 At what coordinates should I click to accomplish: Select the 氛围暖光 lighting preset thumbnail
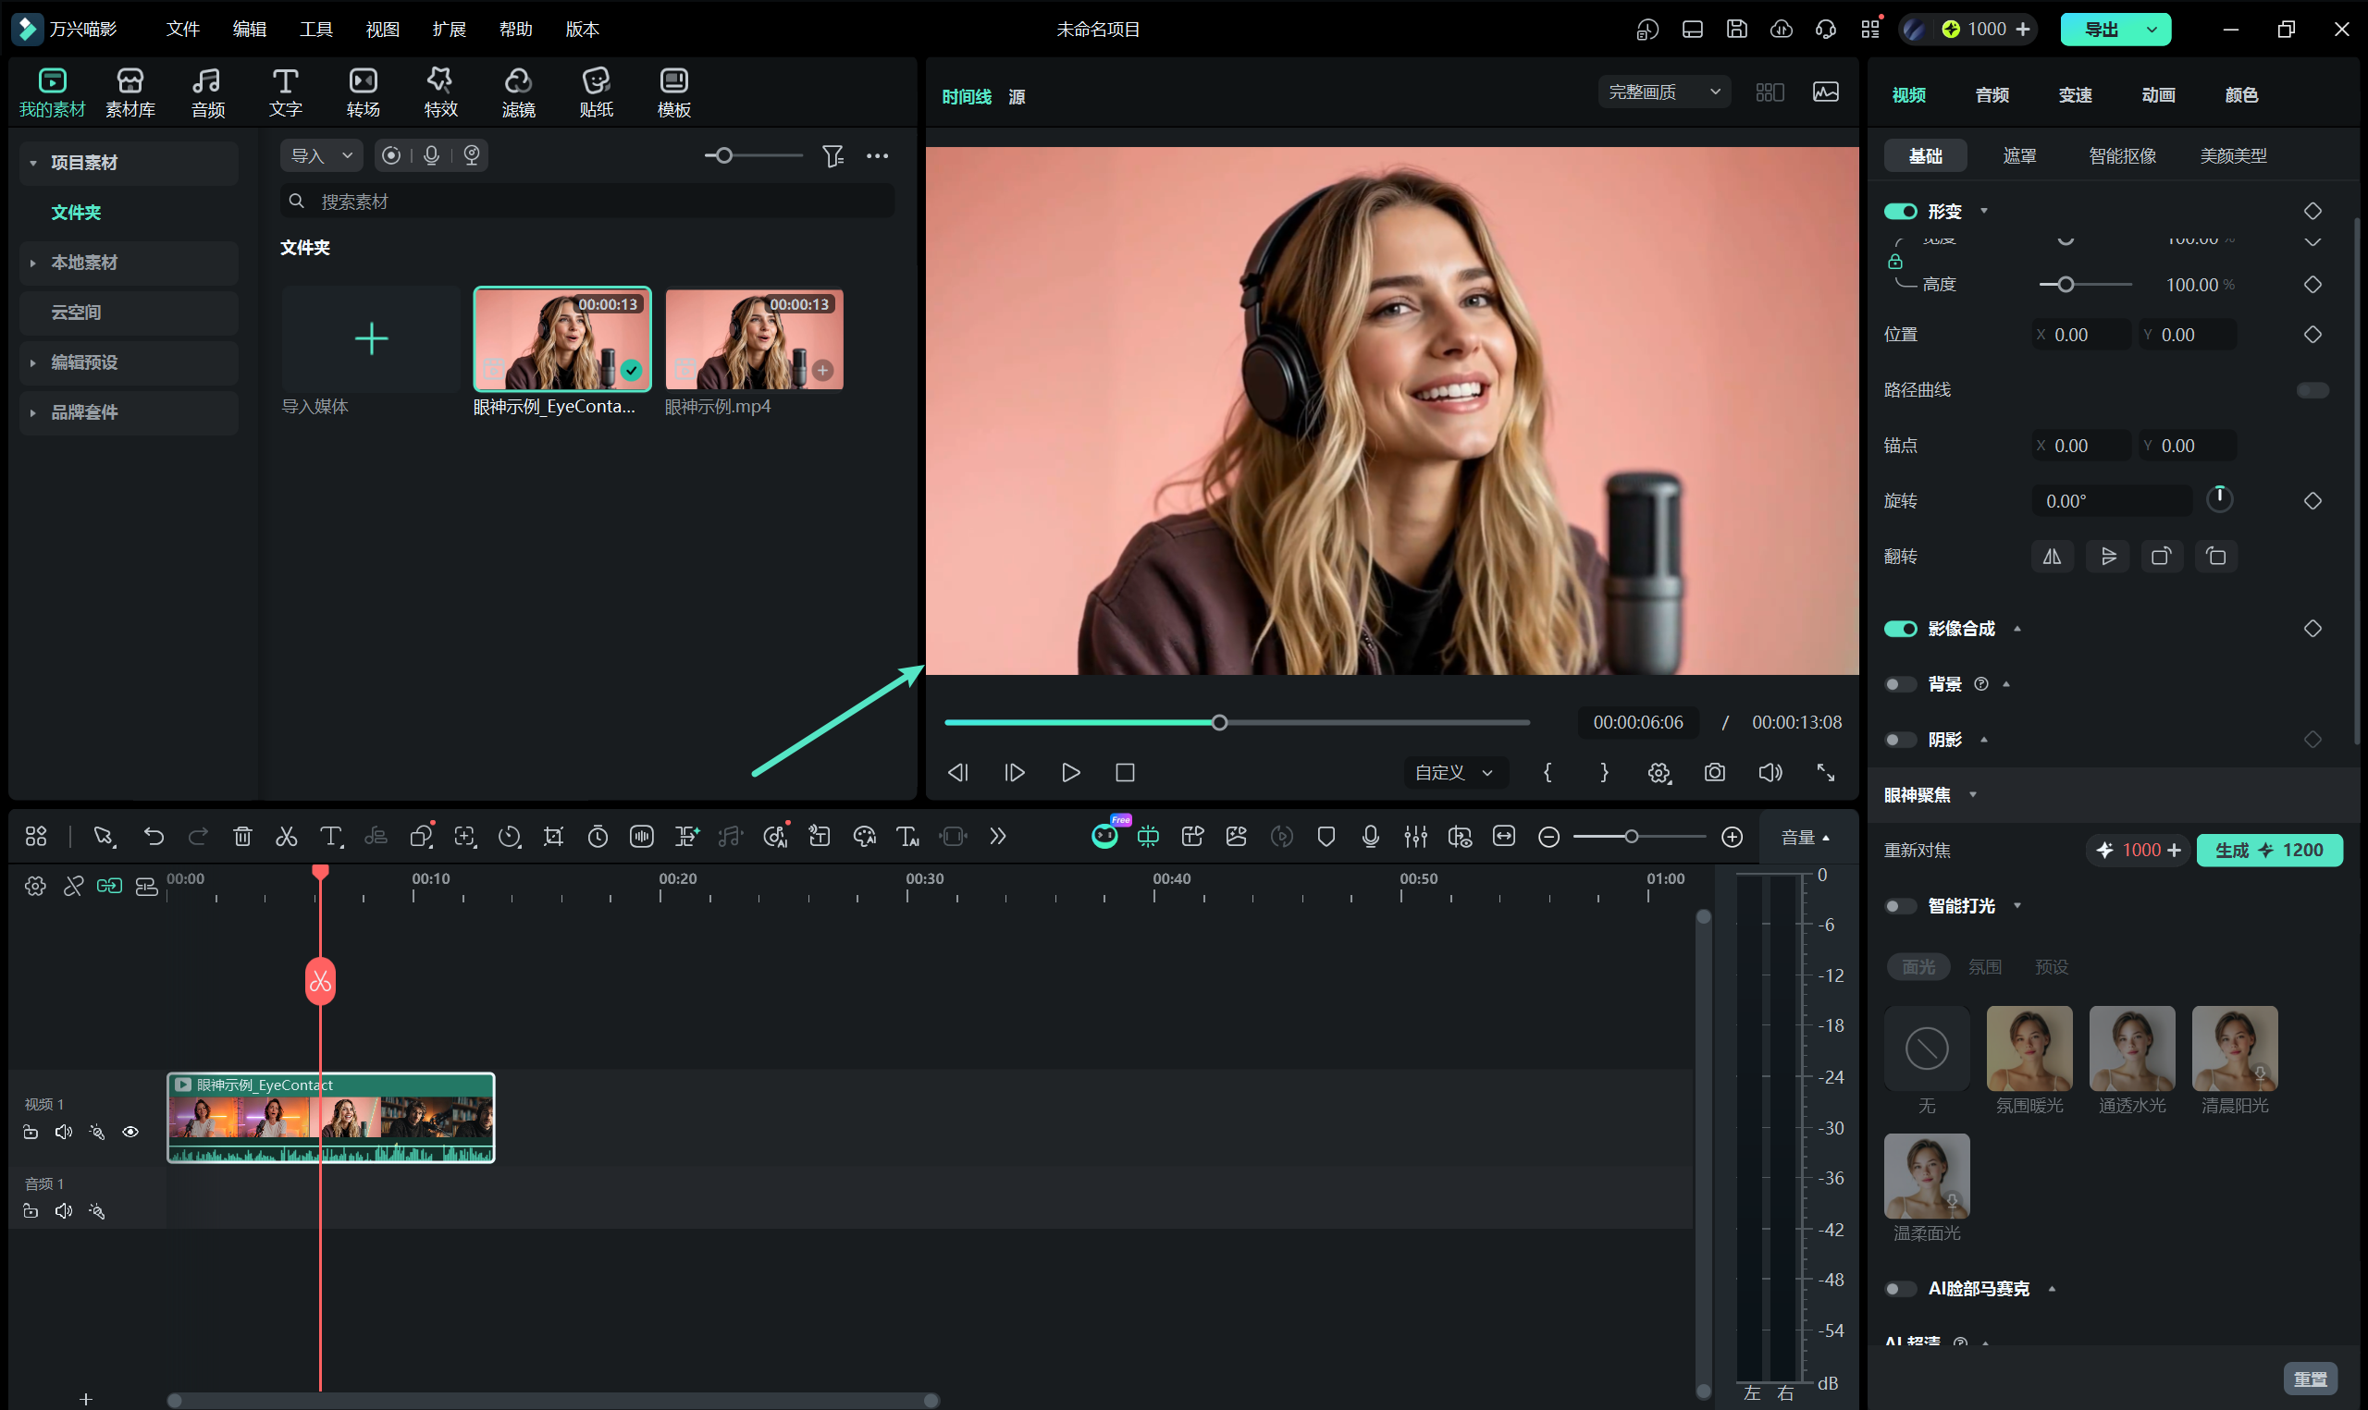coord(2029,1048)
